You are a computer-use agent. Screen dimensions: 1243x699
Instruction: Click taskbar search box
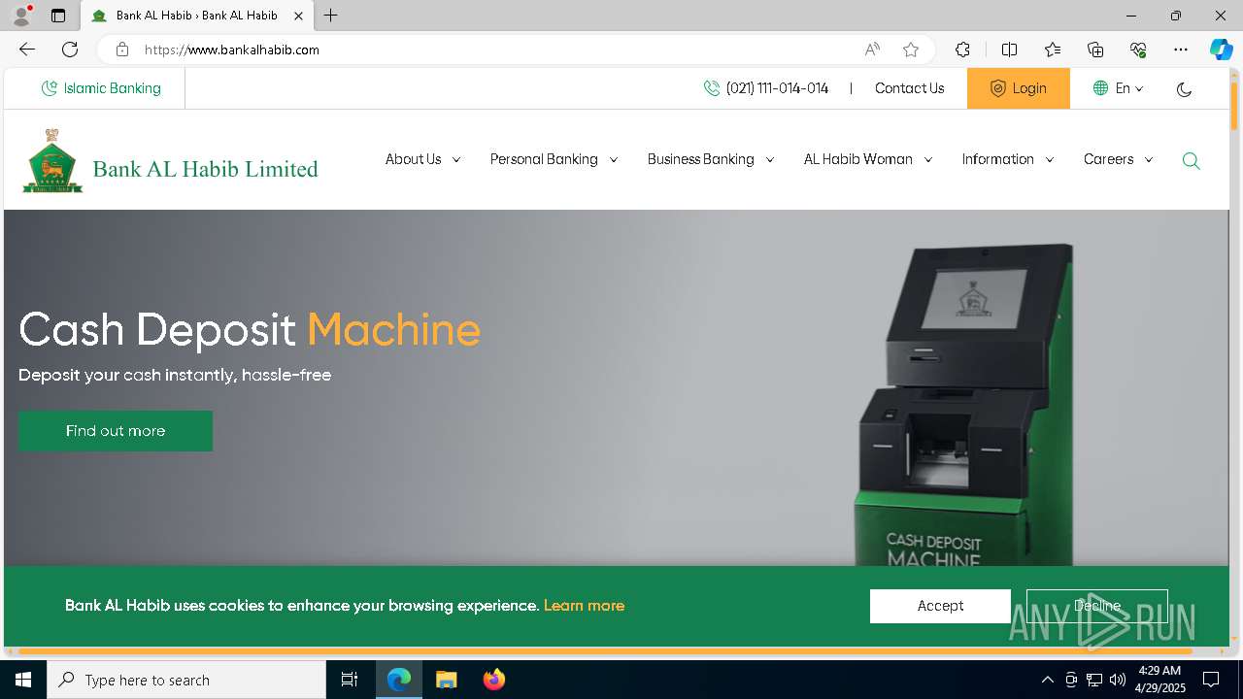click(x=186, y=680)
